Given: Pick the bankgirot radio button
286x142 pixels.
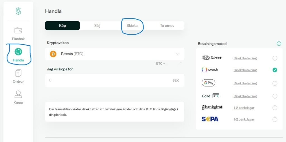Looking at the screenshot, I should pyautogui.click(x=275, y=108).
